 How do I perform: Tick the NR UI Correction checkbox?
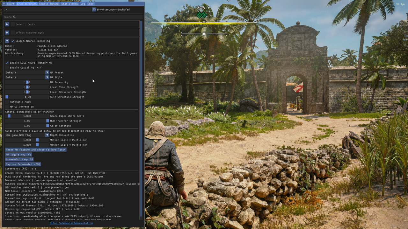[x=7, y=107]
